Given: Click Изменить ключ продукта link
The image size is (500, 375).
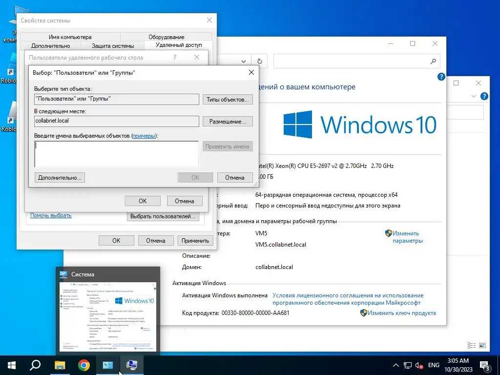Looking at the screenshot, I should click(x=402, y=313).
